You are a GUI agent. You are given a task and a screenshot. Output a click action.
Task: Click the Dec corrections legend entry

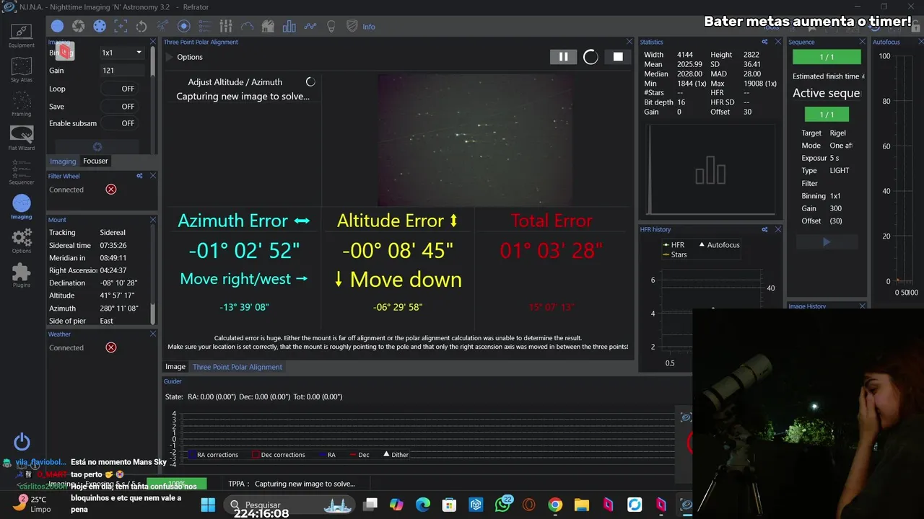pyautogui.click(x=278, y=455)
